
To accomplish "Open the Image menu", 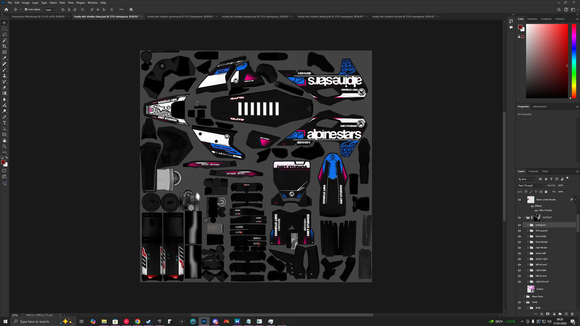I will [26, 3].
